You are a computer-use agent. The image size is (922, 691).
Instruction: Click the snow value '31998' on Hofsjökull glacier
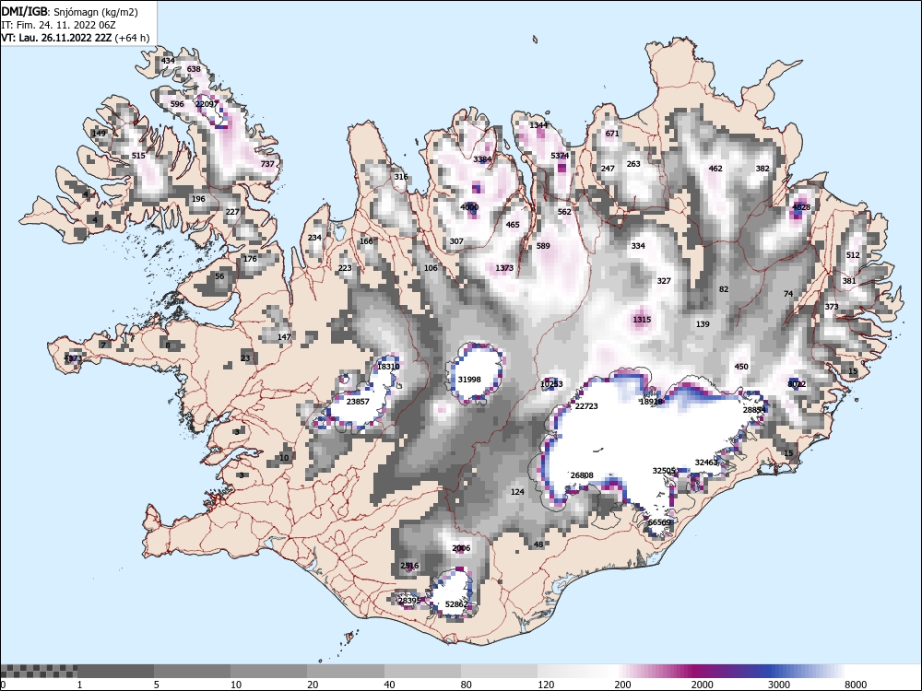(469, 380)
